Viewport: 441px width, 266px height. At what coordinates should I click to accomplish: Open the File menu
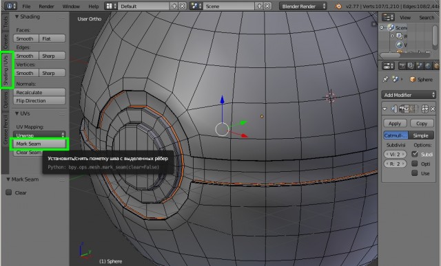pyautogui.click(x=26, y=6)
